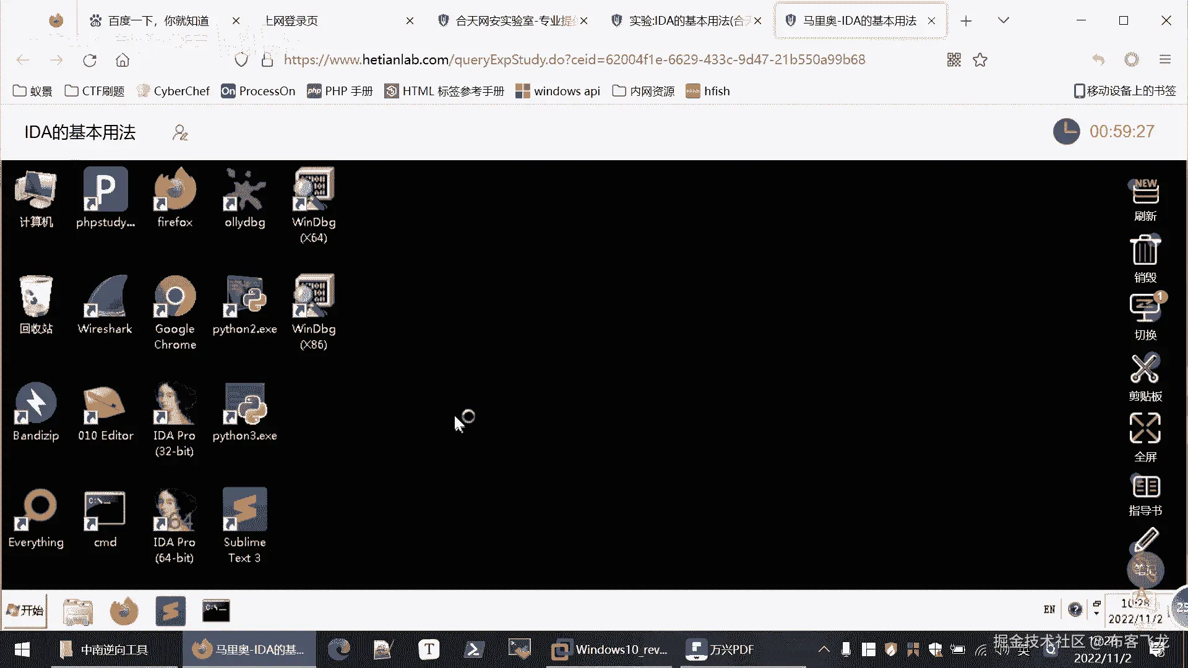Click the 销毁 trash icon in sidebar

click(1145, 251)
